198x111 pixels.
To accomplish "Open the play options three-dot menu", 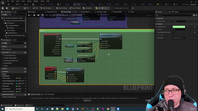I will coord(108,8).
